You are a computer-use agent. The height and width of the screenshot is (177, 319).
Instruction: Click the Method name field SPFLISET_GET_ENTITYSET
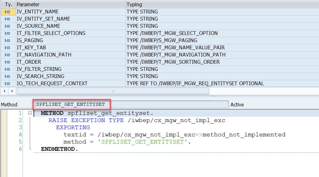pyautogui.click(x=131, y=104)
